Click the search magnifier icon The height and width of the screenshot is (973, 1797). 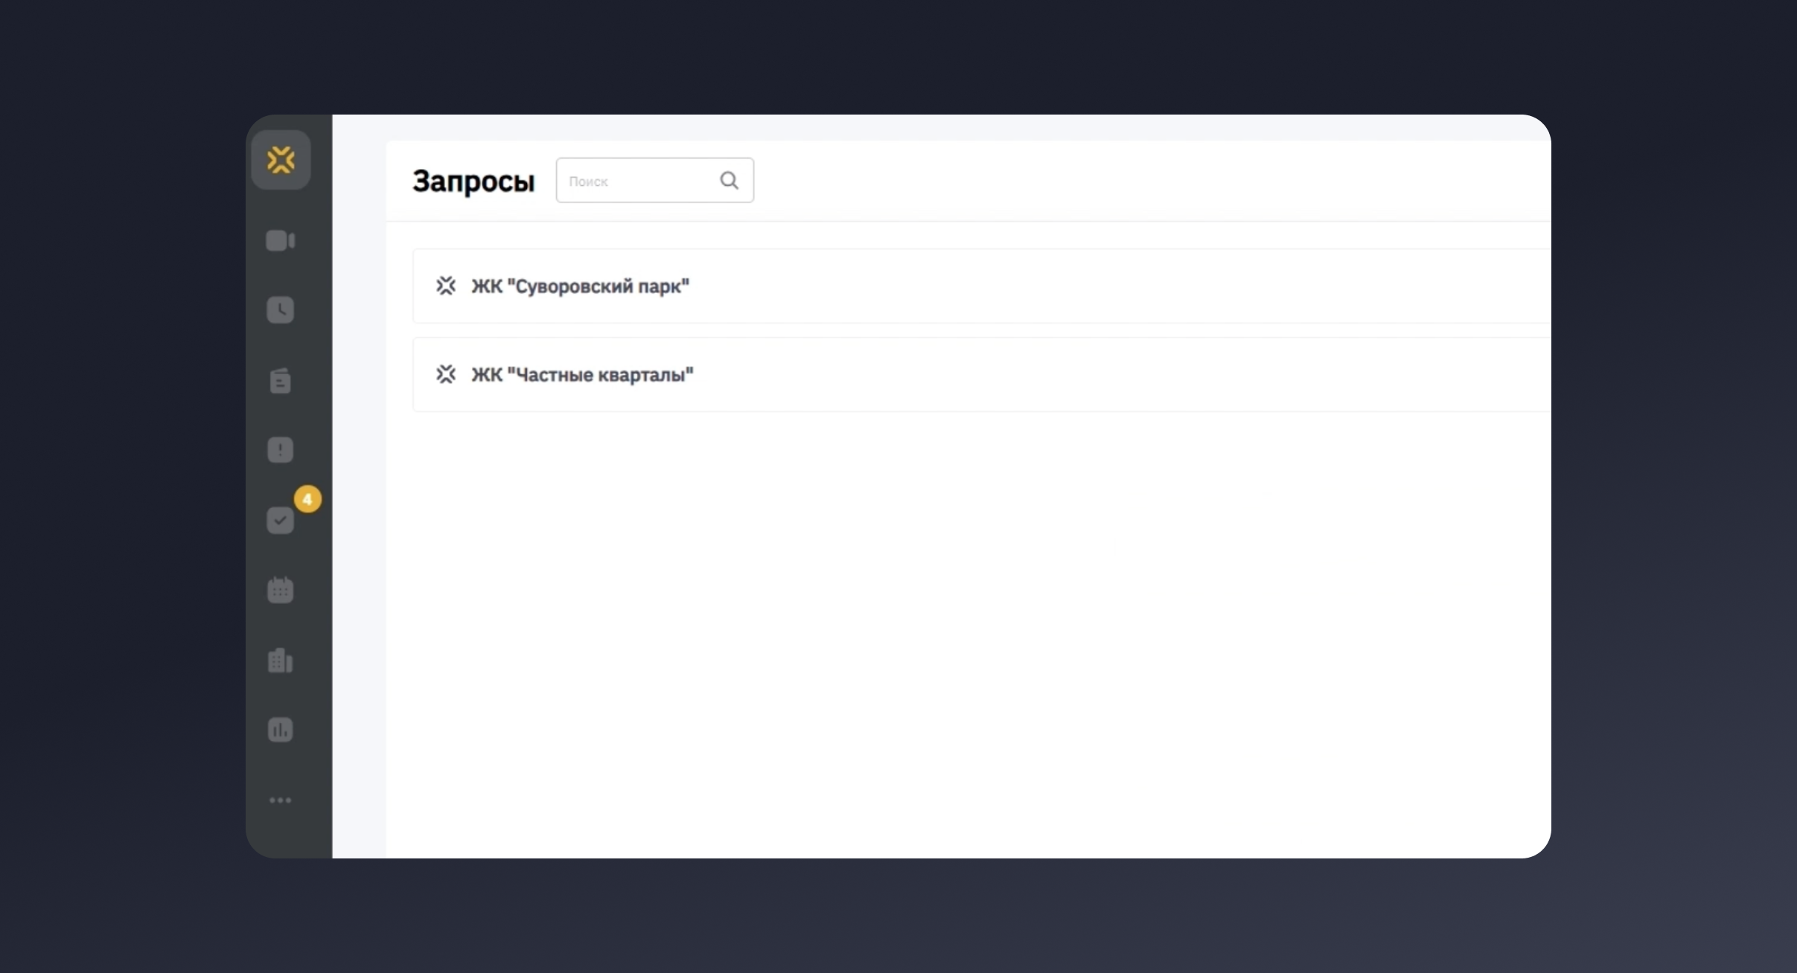729,180
